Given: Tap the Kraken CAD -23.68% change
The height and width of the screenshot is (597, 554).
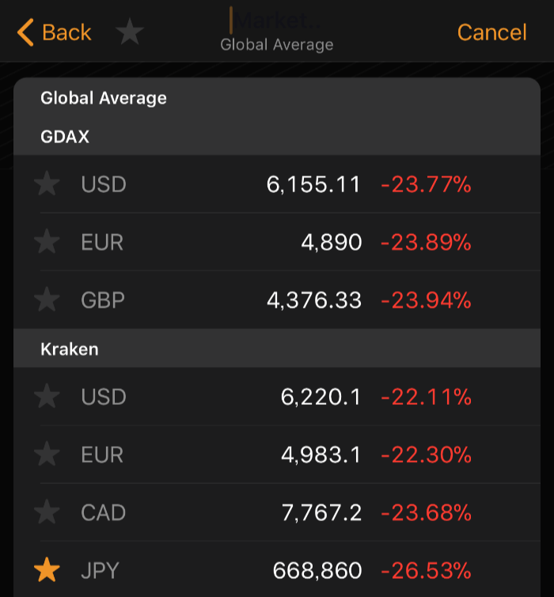Looking at the screenshot, I should [426, 512].
